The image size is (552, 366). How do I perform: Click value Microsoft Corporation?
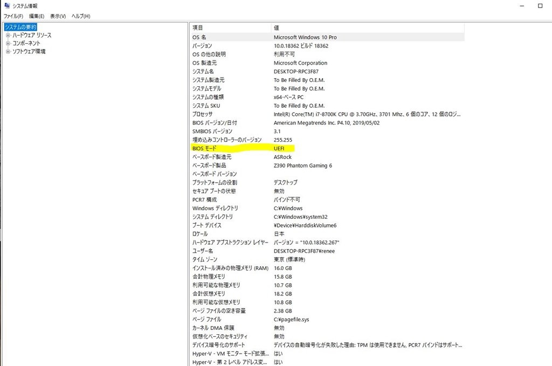coord(300,63)
